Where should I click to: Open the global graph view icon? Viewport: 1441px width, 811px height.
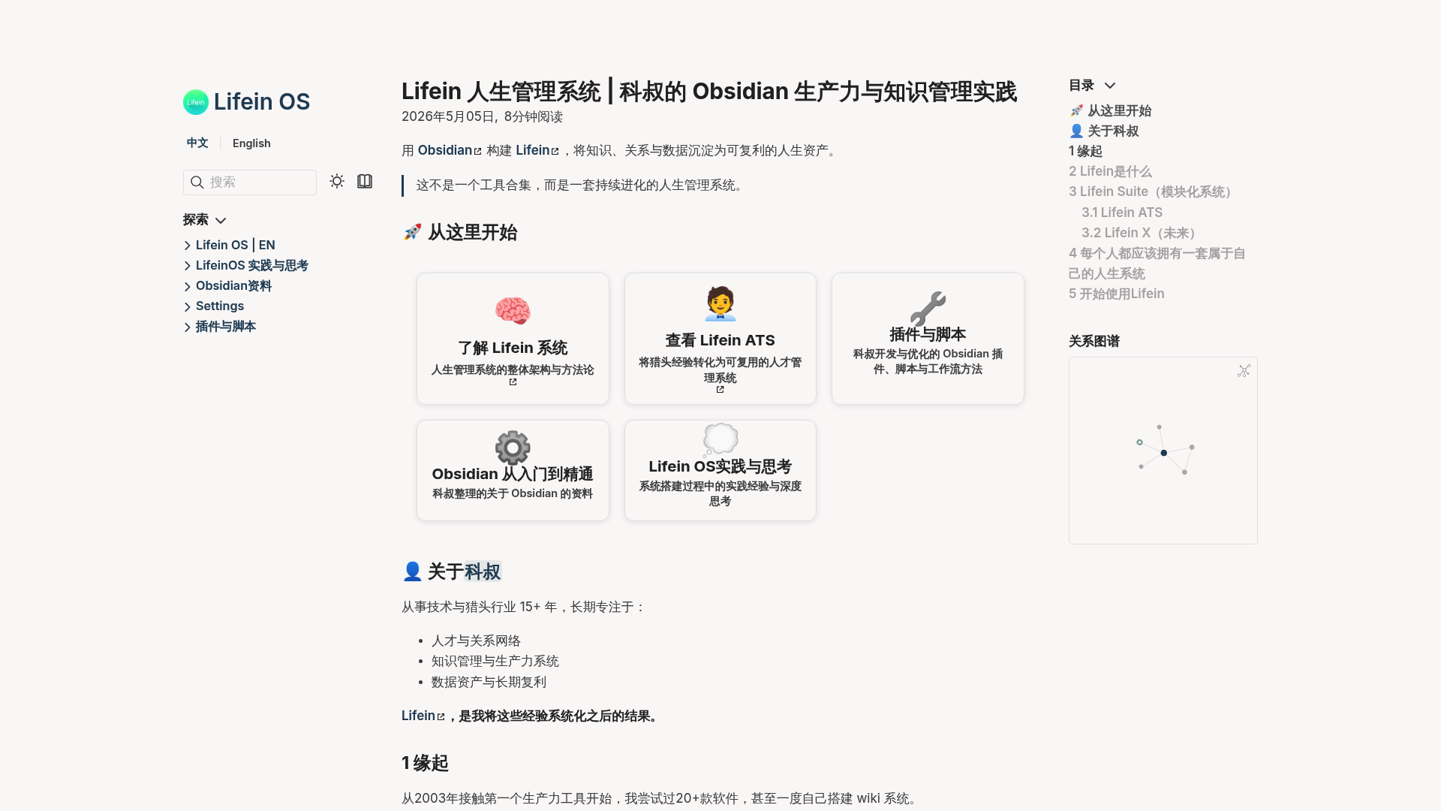tap(1244, 371)
